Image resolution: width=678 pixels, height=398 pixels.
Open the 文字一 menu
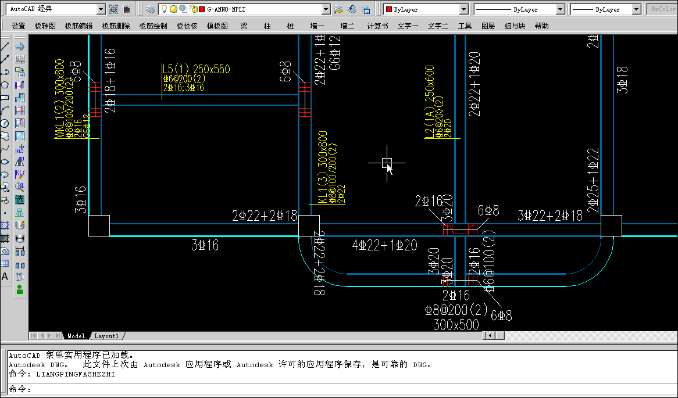[408, 26]
